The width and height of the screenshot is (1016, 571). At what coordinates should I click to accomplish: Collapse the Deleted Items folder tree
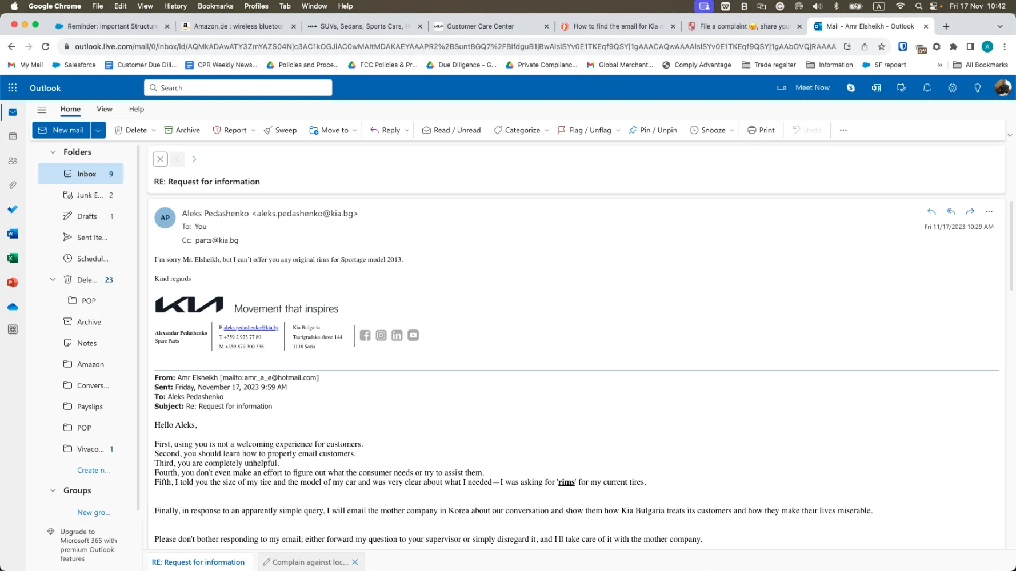click(53, 280)
